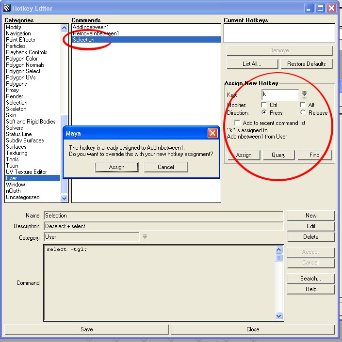
Task: Click the Description field
Action: click(x=163, y=226)
